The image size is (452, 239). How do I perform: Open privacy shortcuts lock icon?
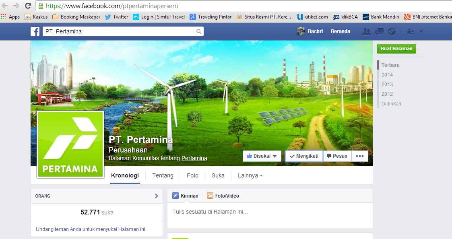[x=410, y=32]
